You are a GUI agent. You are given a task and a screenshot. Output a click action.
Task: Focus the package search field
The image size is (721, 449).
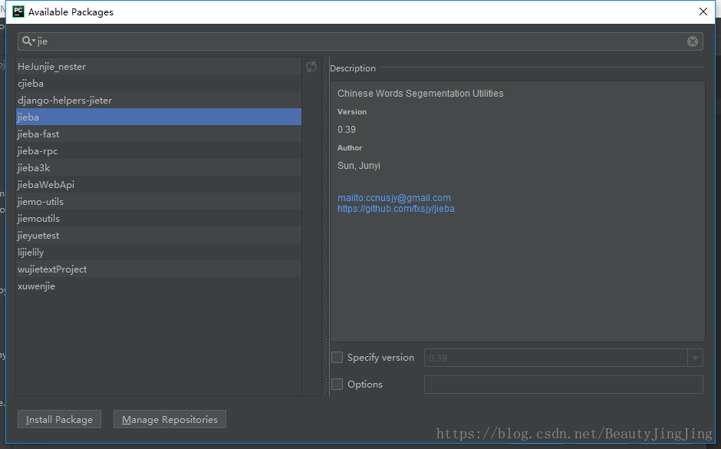coord(360,41)
